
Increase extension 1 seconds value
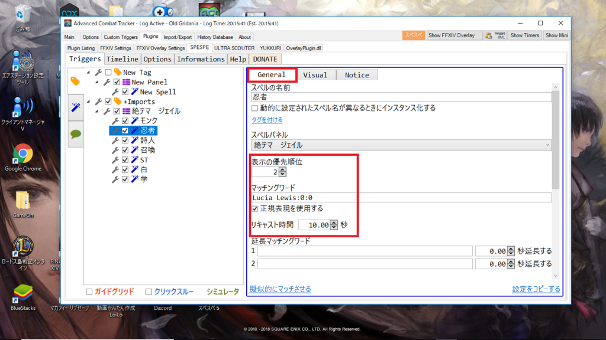click(x=511, y=249)
